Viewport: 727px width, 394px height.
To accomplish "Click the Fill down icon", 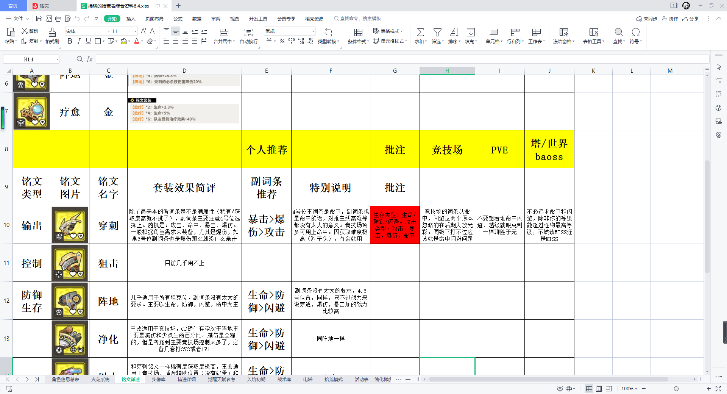I will tap(471, 32).
